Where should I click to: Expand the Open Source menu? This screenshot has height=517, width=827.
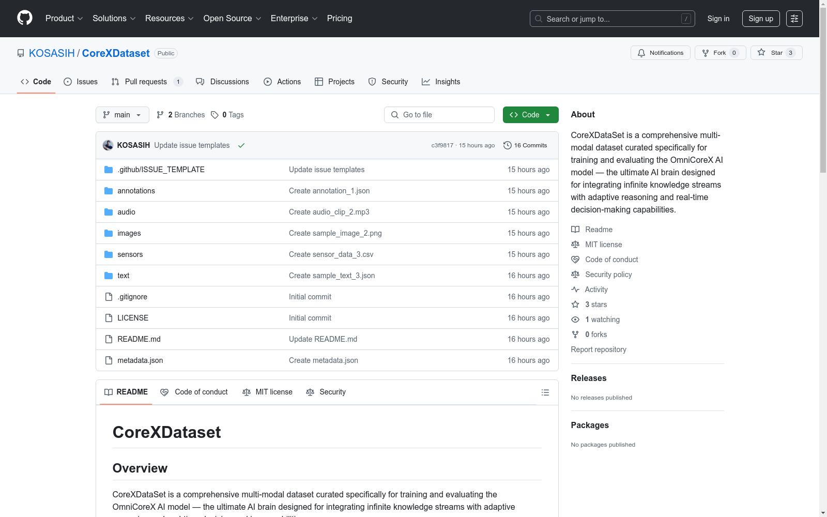pos(233,19)
